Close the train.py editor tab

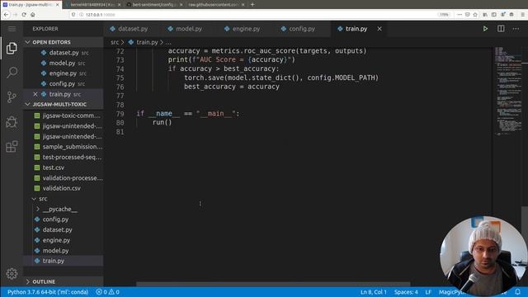coord(379,29)
